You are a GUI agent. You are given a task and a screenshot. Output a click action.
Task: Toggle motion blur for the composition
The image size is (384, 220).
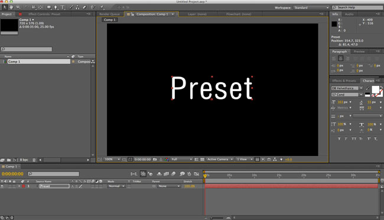(x=173, y=174)
